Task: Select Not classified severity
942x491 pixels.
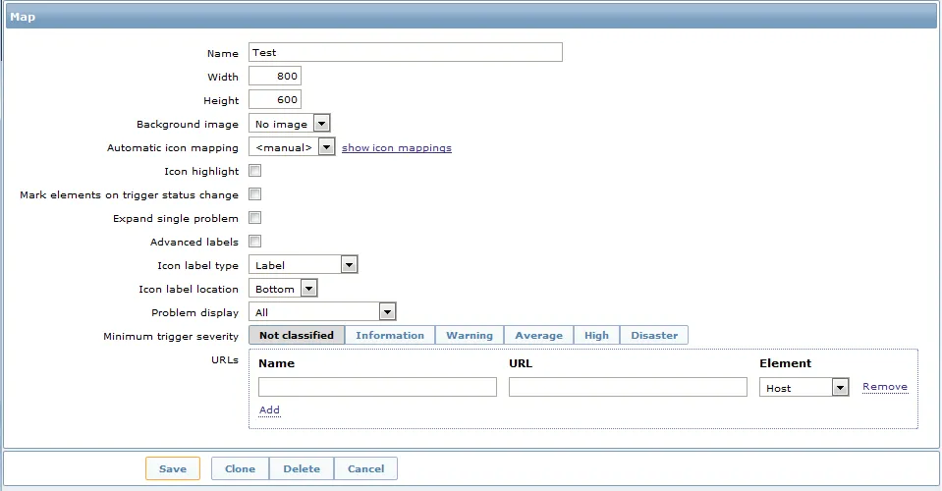Action: pos(297,335)
